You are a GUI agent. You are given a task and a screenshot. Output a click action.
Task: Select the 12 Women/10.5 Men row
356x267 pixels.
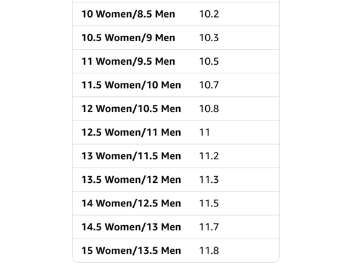pos(176,109)
